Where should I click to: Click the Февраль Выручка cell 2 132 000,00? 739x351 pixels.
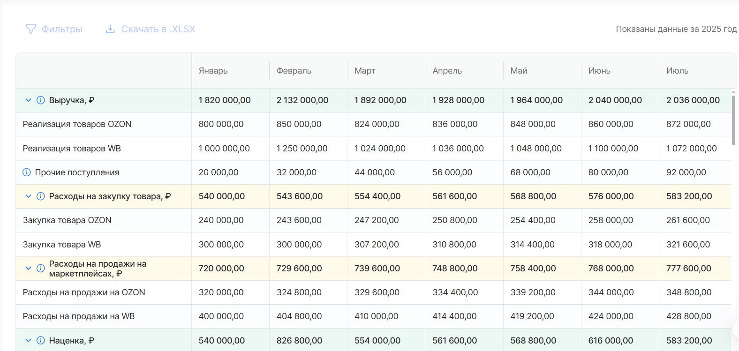pos(302,100)
